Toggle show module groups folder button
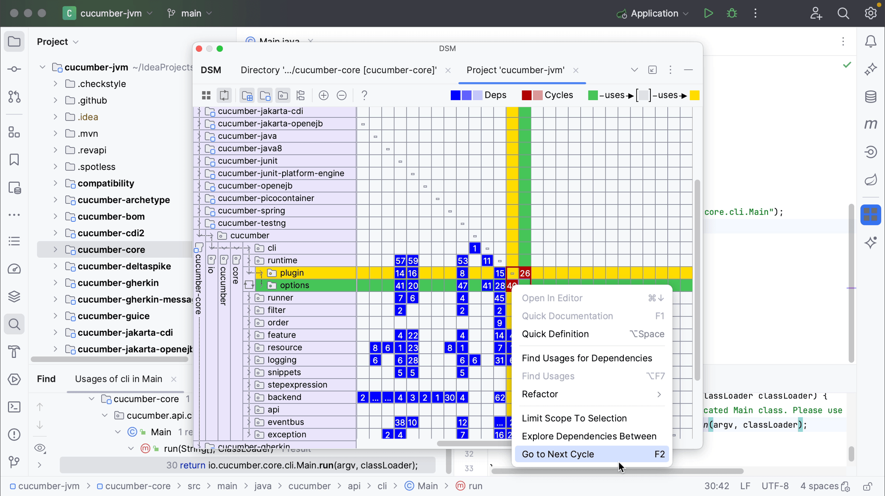The height and width of the screenshot is (496, 885). pos(247,95)
